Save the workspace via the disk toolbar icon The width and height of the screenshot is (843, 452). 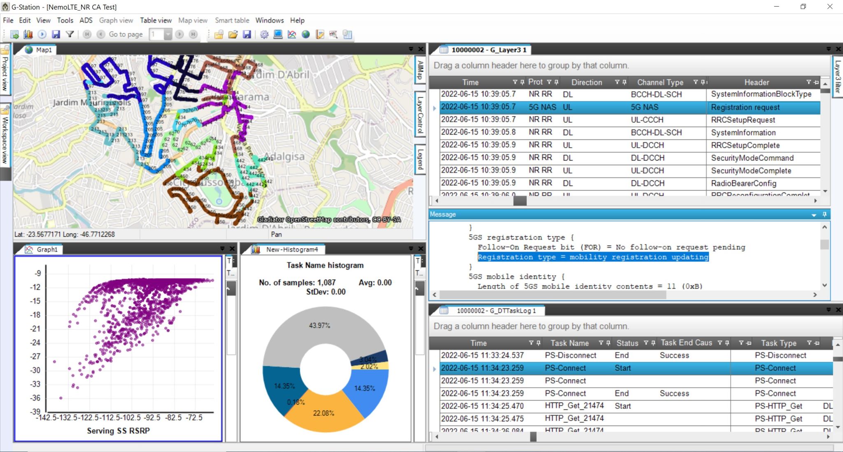(246, 35)
